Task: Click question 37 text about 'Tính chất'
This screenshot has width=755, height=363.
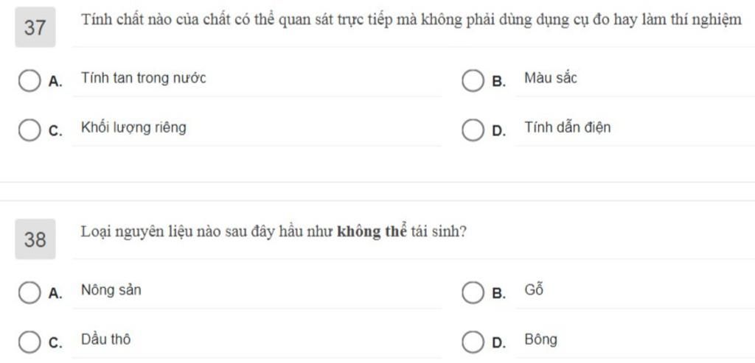Action: (411, 20)
